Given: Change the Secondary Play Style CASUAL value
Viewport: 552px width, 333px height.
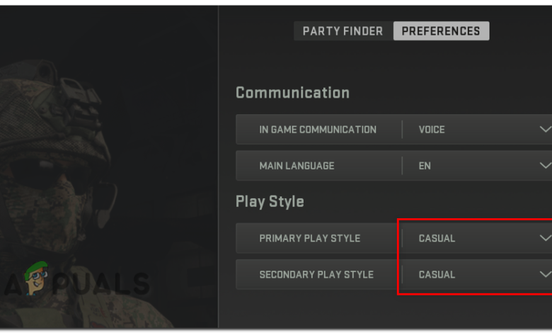Looking at the screenshot, I should tap(437, 274).
